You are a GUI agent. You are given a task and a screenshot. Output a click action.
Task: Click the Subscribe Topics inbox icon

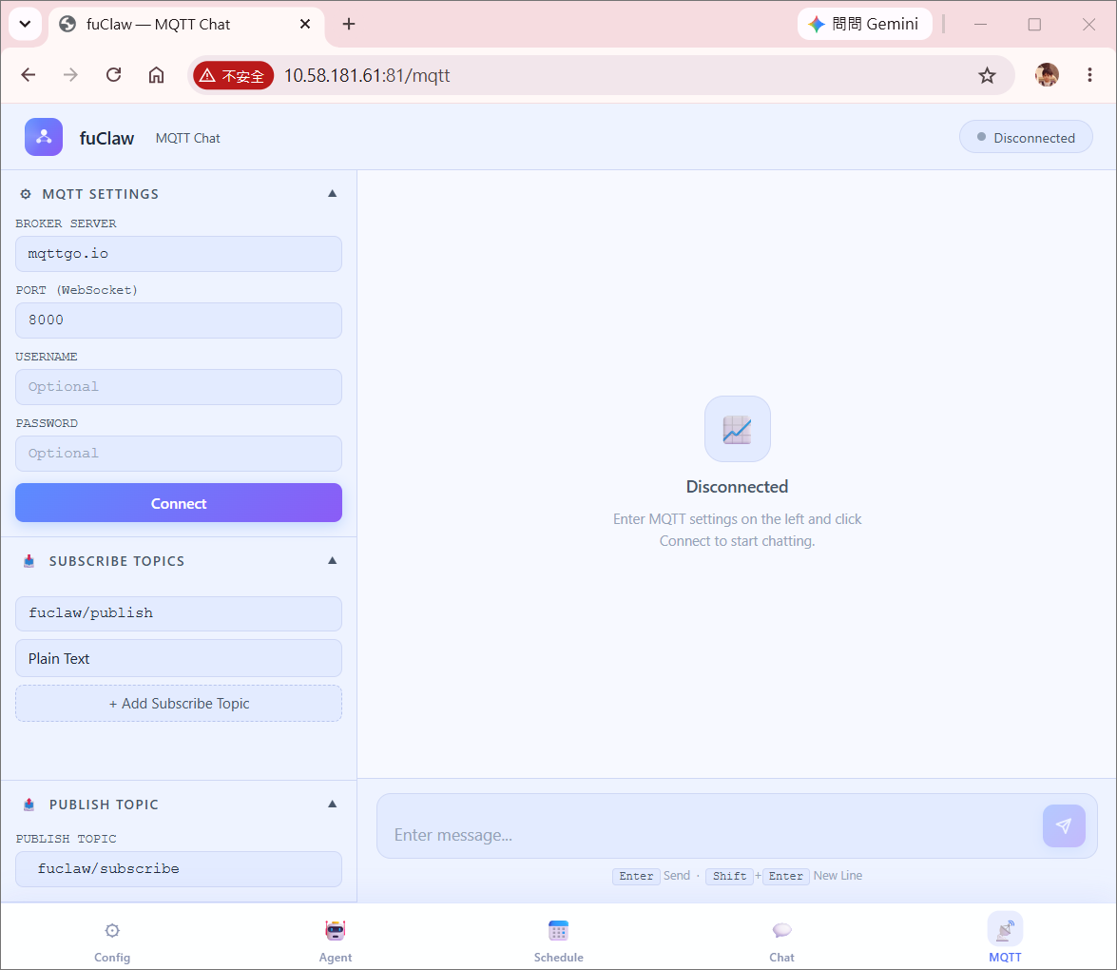tap(29, 561)
